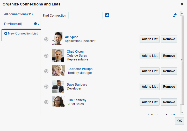Click the plus icon for New Connection List

pos(6,33)
